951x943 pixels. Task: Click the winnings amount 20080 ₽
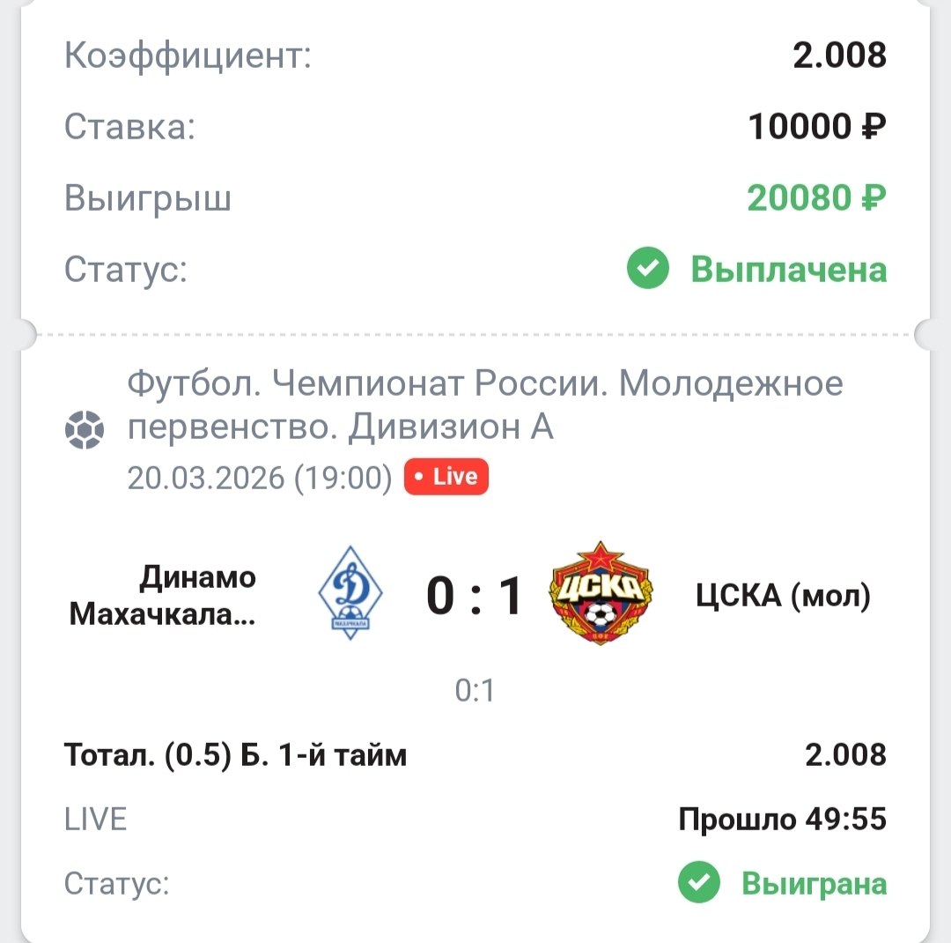click(x=816, y=198)
